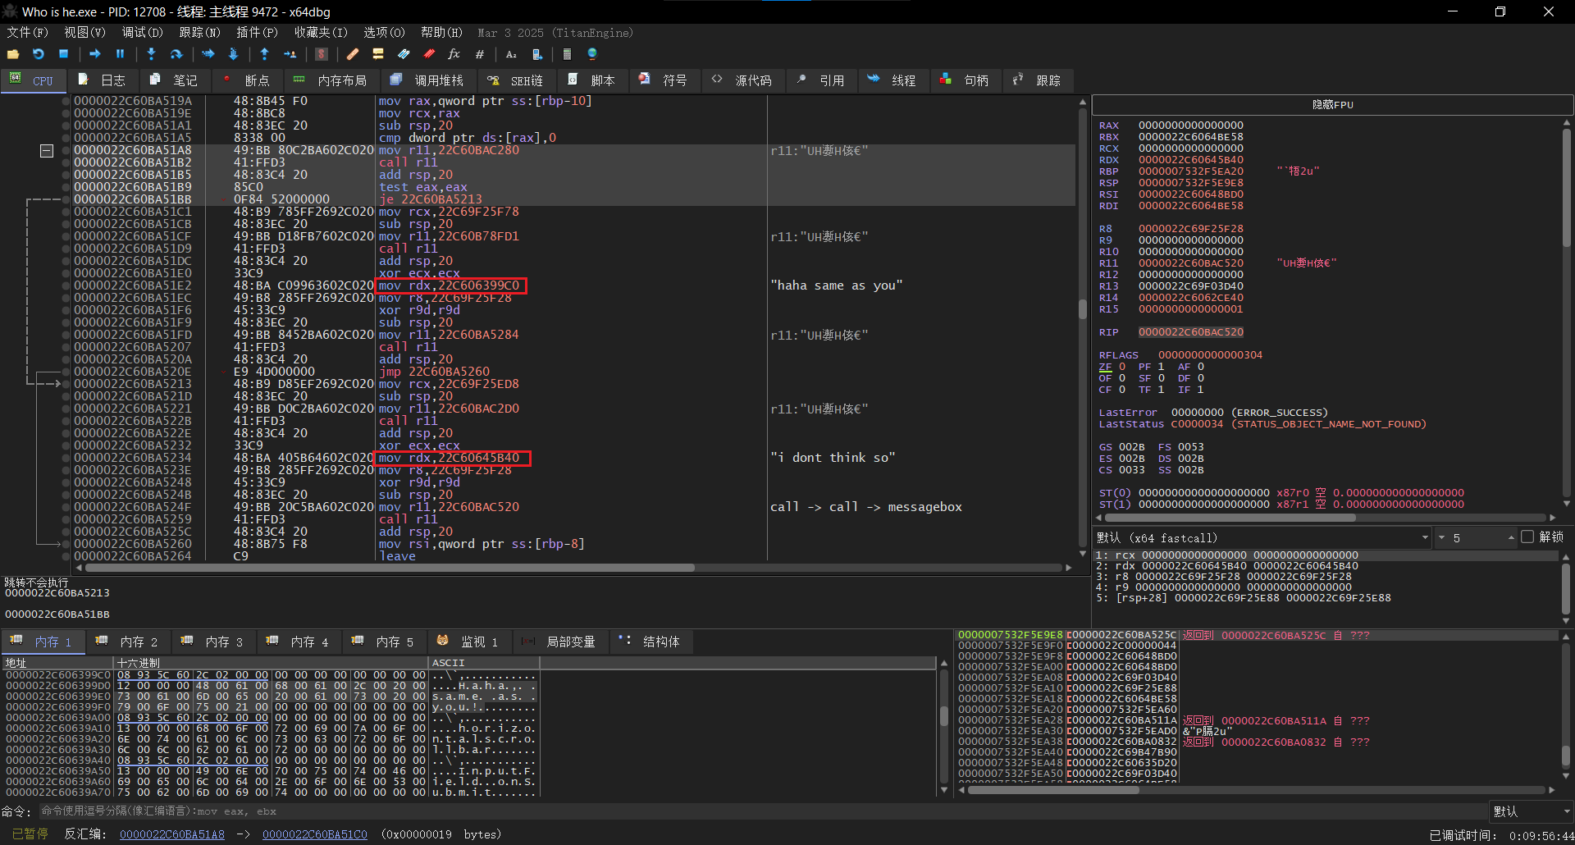The image size is (1575, 845).
Task: Click the Scylla 'S' plugin icon
Action: tap(322, 54)
